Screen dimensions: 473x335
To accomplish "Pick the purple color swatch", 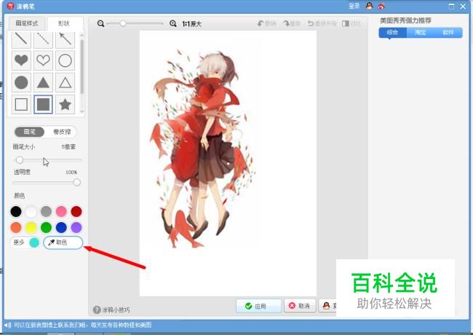I will (76, 227).
